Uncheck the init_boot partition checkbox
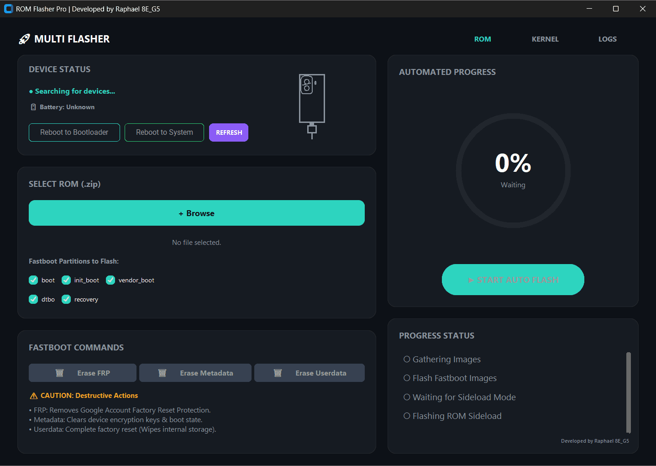Image resolution: width=656 pixels, height=466 pixels. click(66, 280)
